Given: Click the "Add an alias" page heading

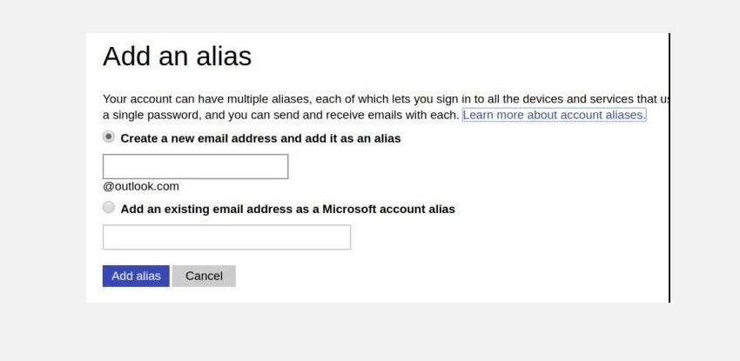Looking at the screenshot, I should (x=177, y=57).
